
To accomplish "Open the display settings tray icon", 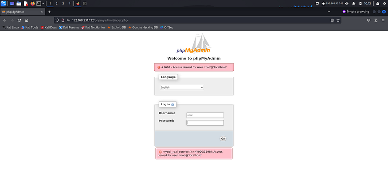I will (317, 4).
